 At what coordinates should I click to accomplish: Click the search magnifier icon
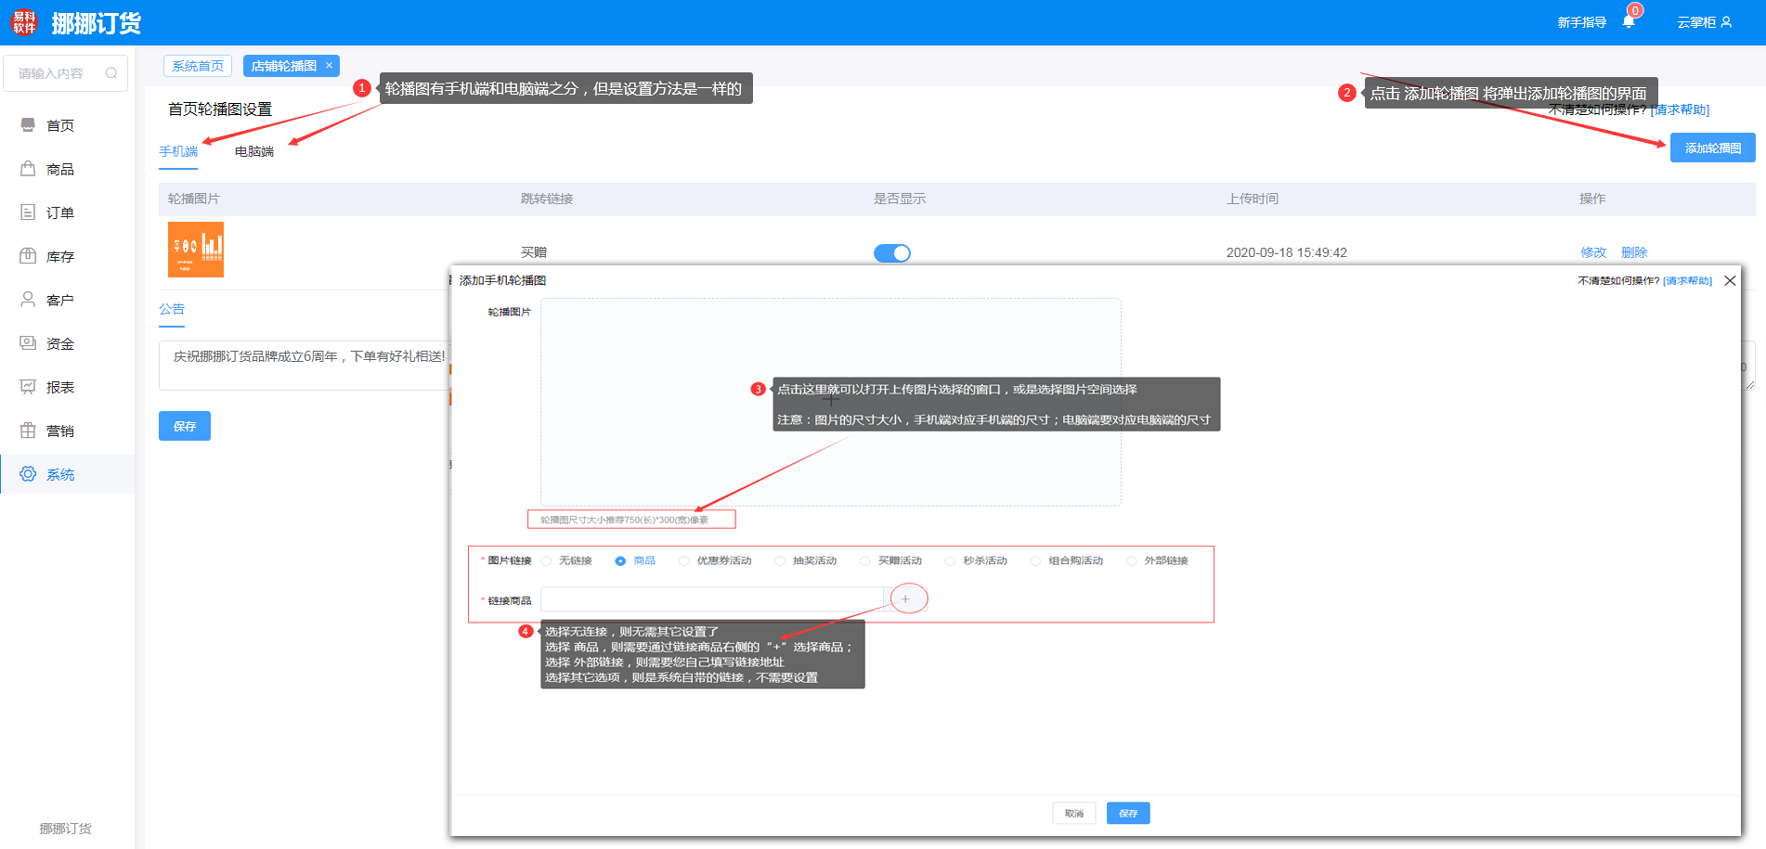click(x=111, y=73)
